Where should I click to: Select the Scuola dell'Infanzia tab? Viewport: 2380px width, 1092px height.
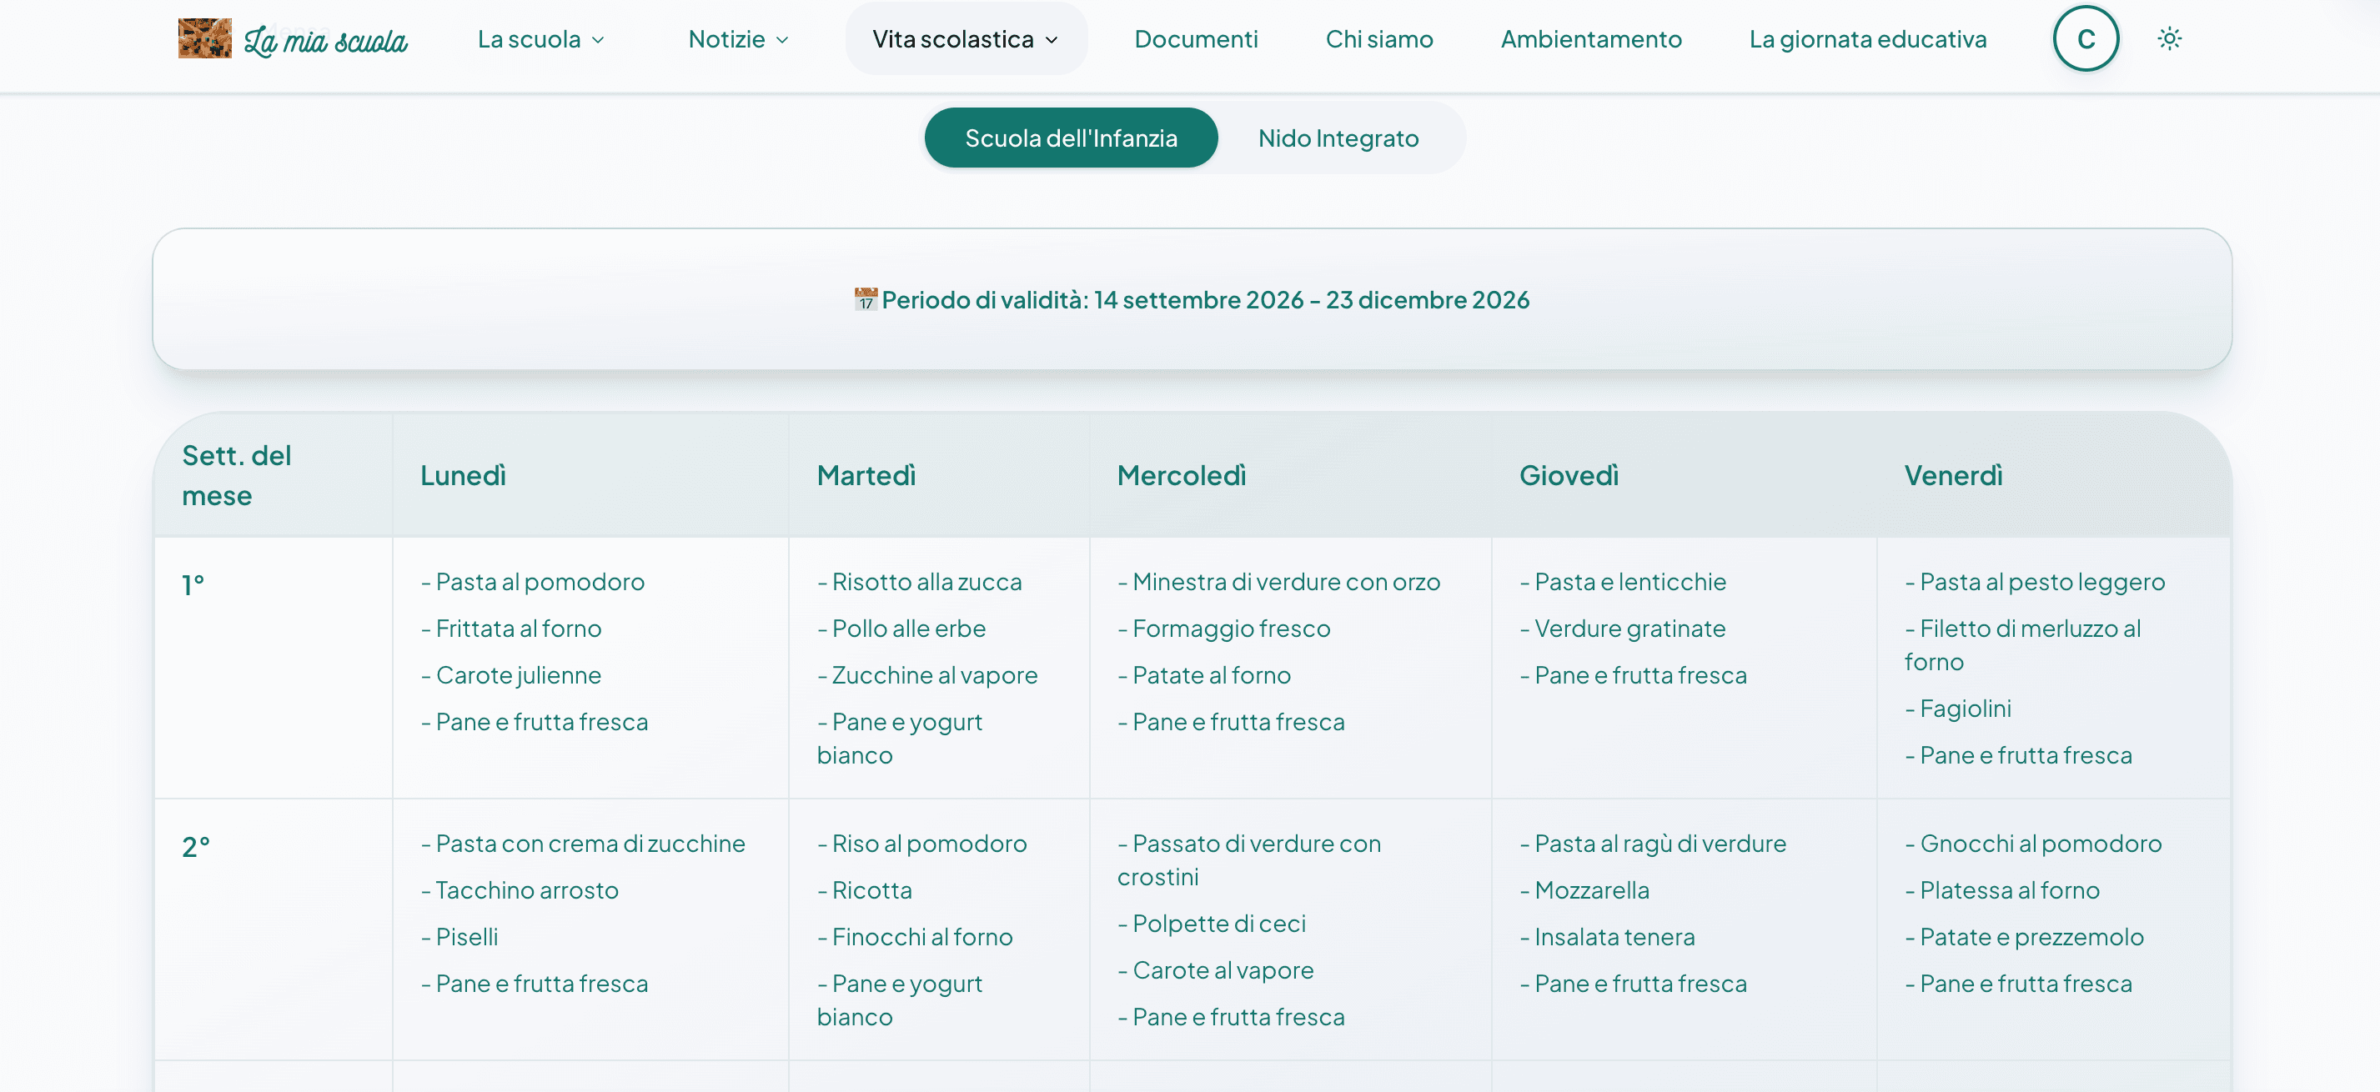(1071, 138)
